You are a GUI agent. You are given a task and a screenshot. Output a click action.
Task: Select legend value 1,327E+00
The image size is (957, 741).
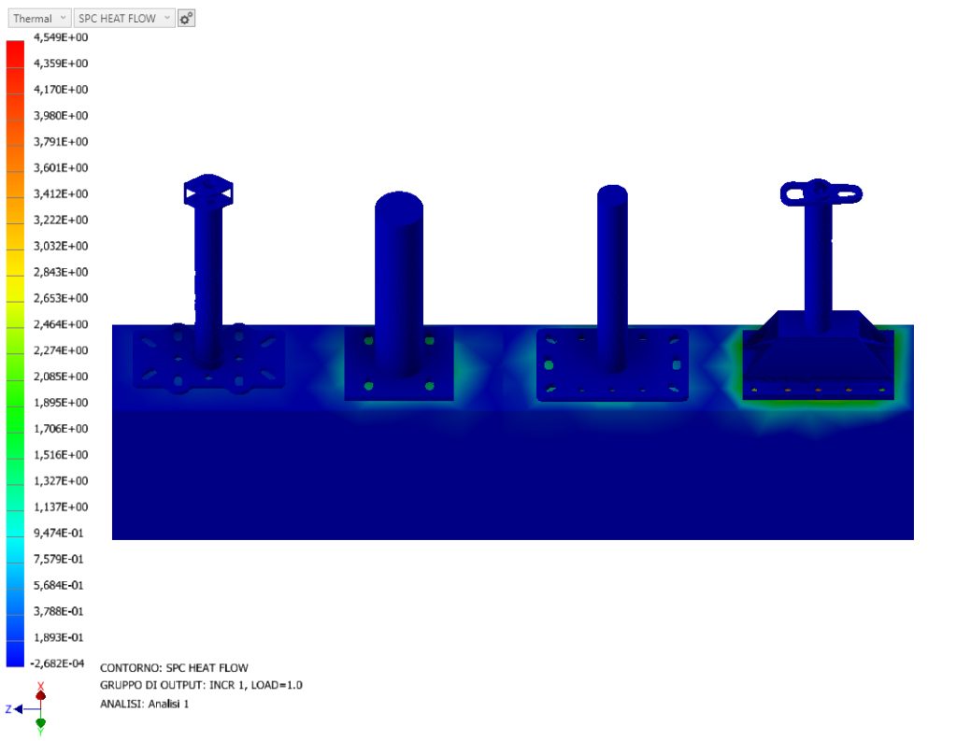61,481
